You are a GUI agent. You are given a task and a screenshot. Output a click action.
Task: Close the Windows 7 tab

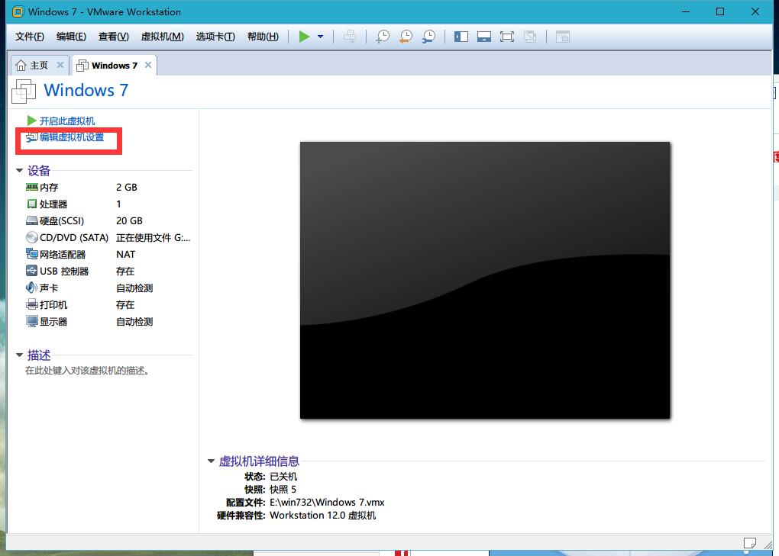point(148,66)
